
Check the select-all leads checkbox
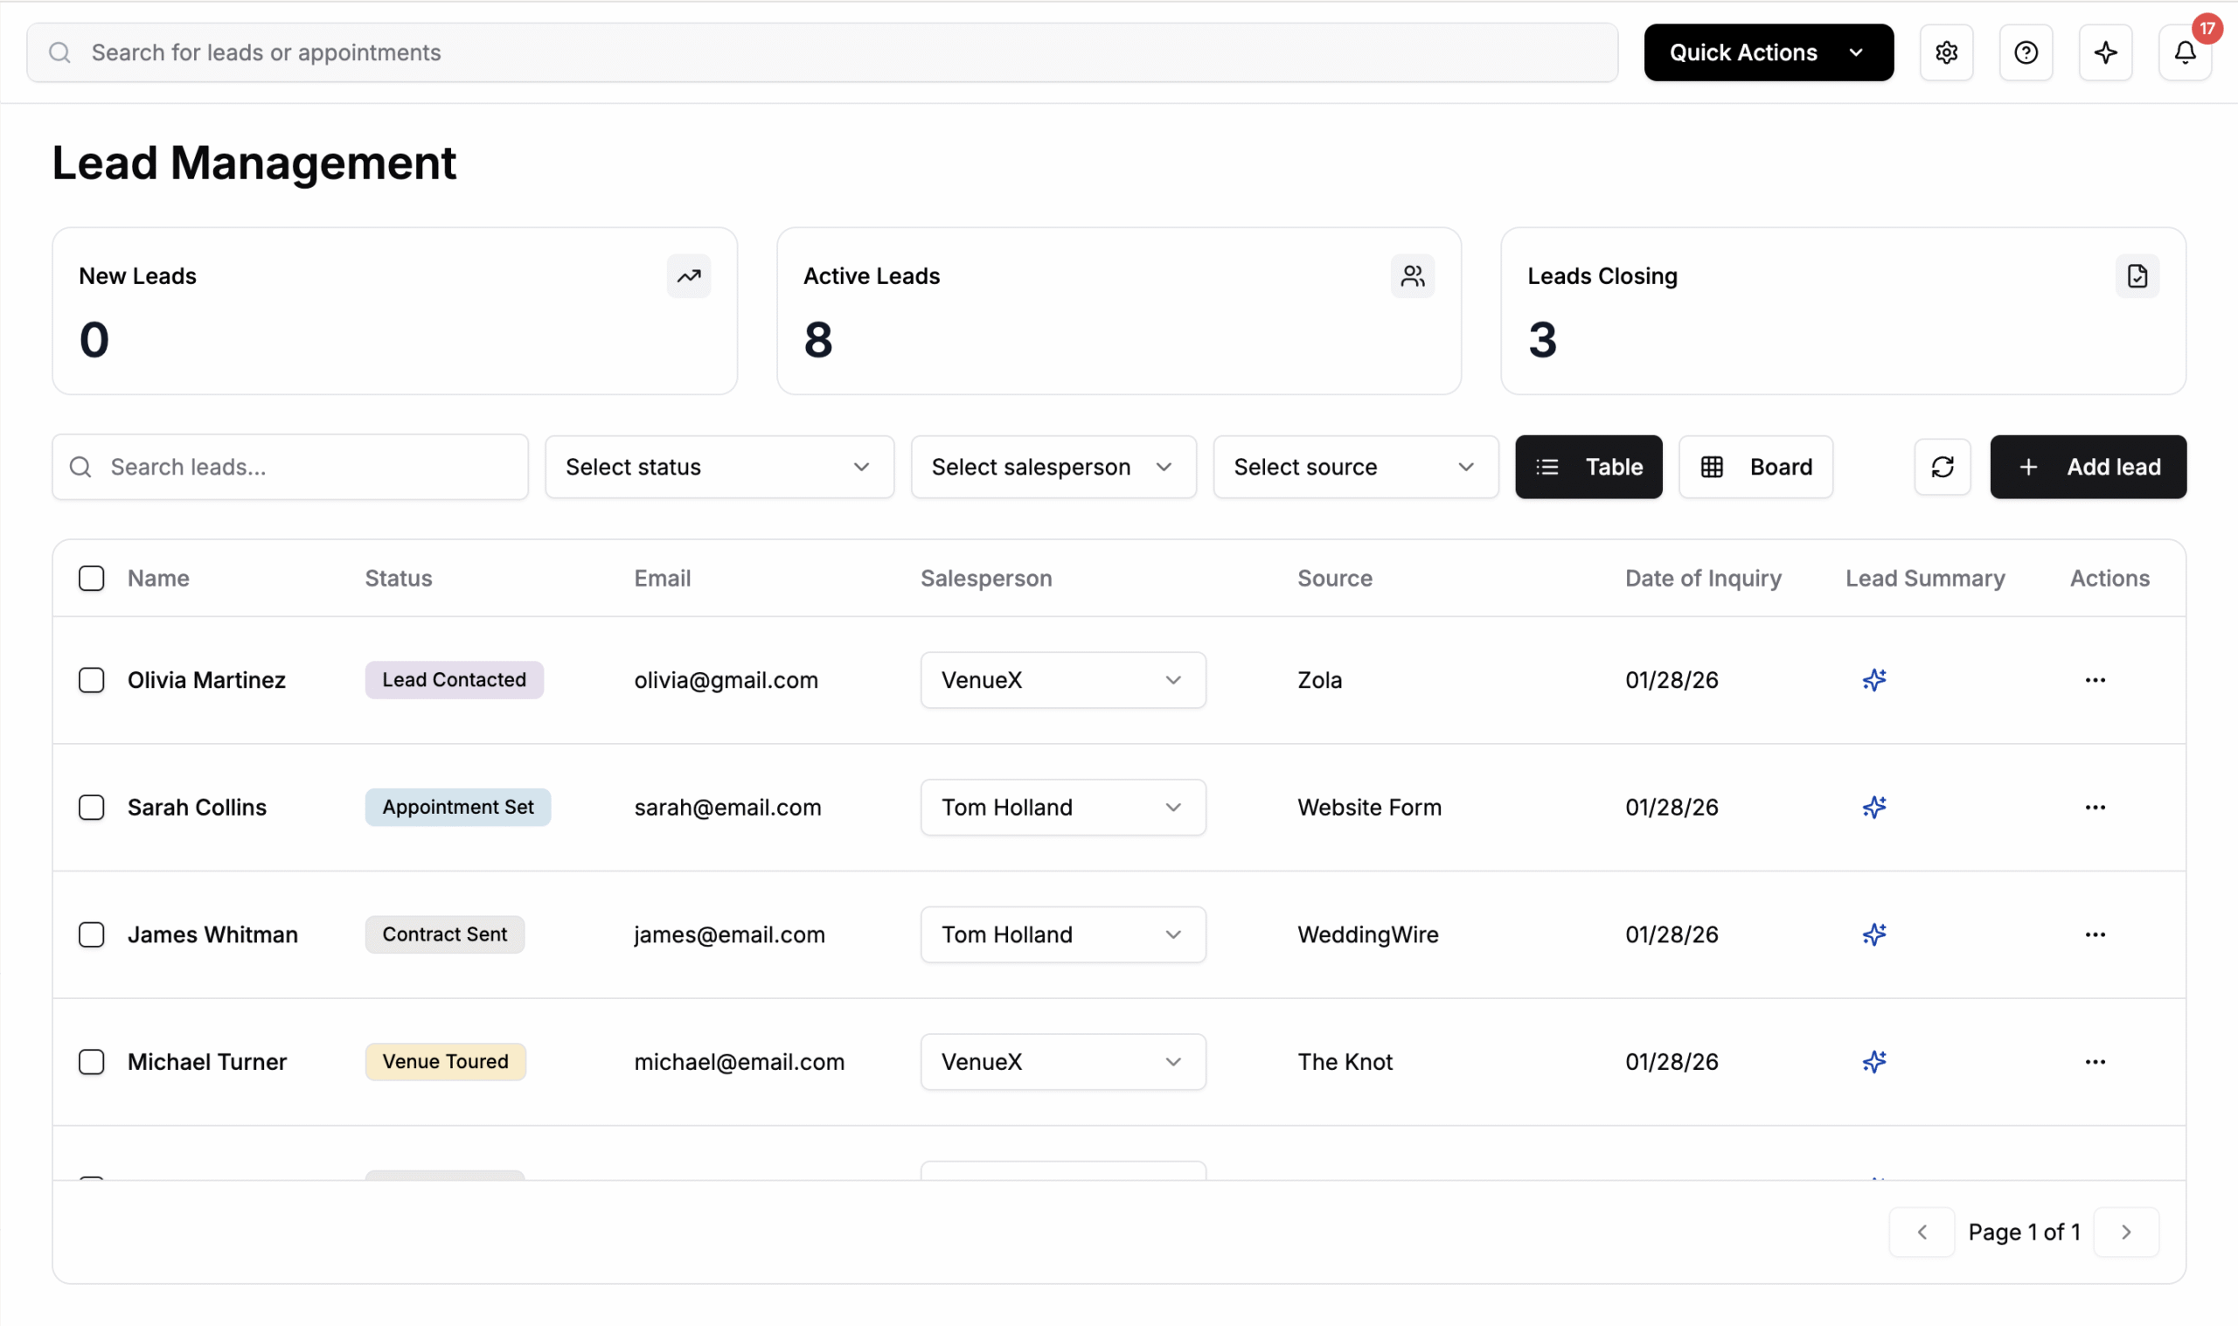click(91, 578)
